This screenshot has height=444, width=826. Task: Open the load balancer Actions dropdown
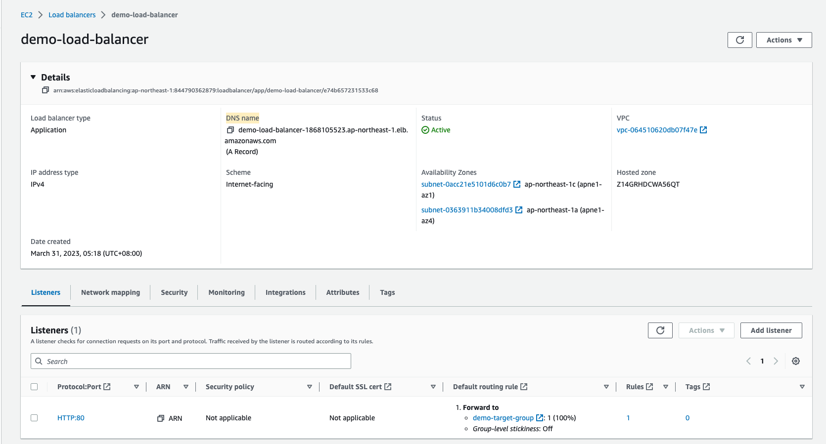[783, 40]
